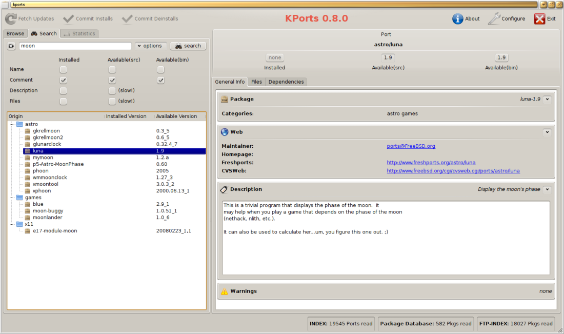Collapse the Description section with its arrow
564x334 pixels.
547,189
